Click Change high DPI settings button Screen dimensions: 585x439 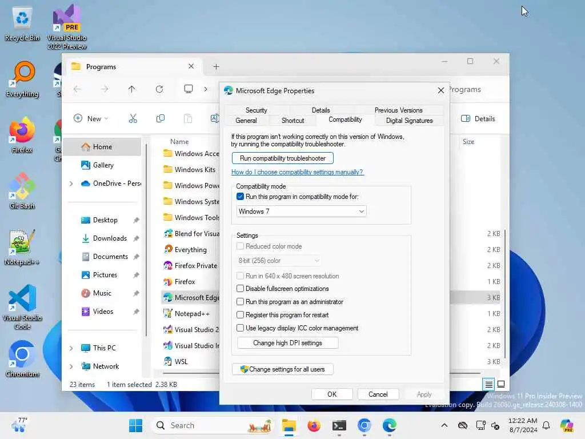288,343
